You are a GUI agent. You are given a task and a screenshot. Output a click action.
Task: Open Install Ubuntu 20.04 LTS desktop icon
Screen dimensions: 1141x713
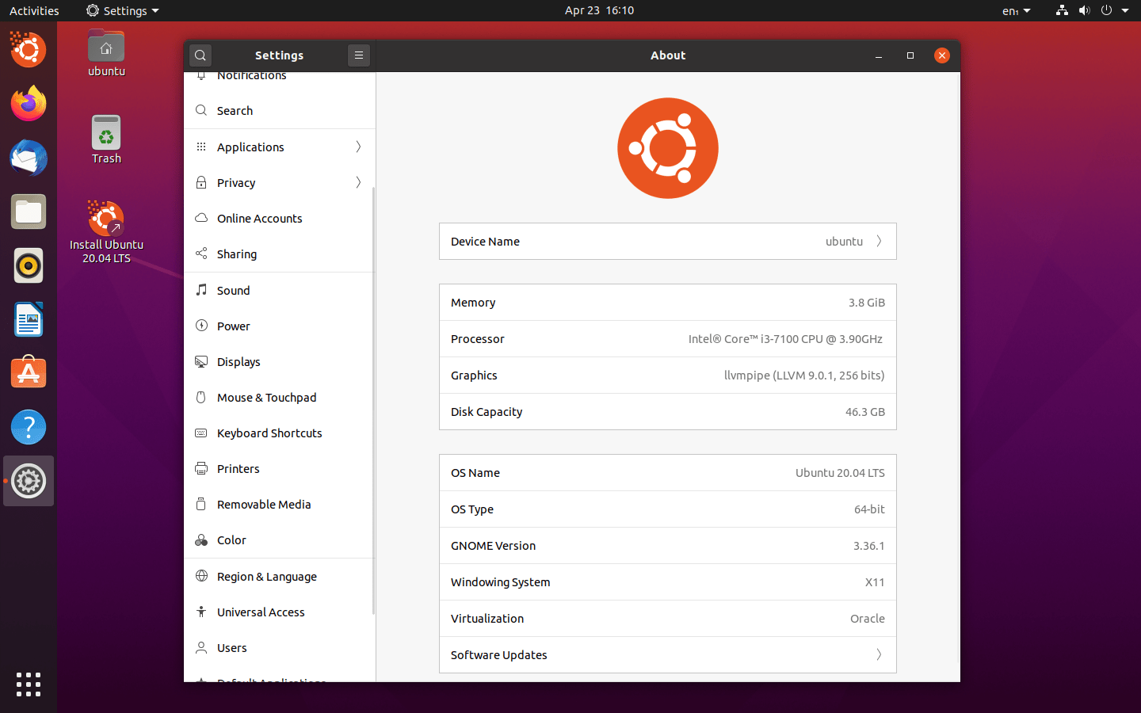tap(106, 231)
